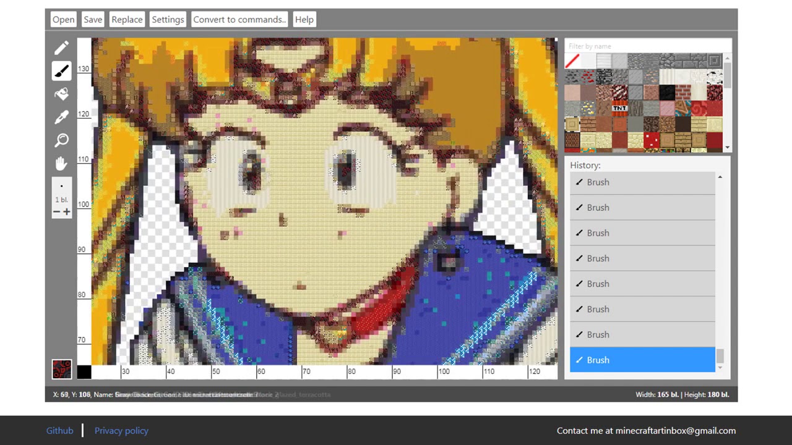The image size is (792, 445).
Task: Click the block palette scroll up arrow
Action: pyautogui.click(x=728, y=58)
